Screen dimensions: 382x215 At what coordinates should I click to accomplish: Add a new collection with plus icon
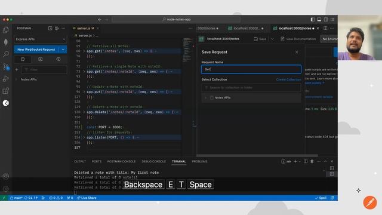click(x=17, y=70)
